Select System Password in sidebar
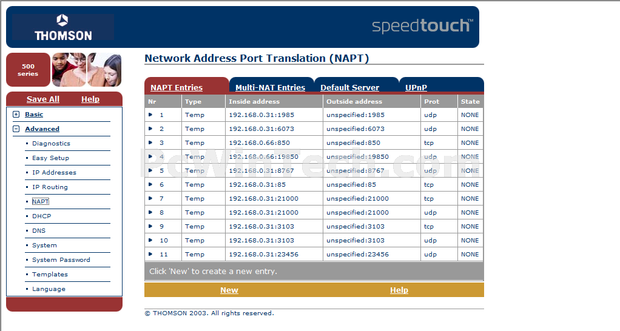Image resolution: width=620 pixels, height=331 pixels. (x=61, y=260)
